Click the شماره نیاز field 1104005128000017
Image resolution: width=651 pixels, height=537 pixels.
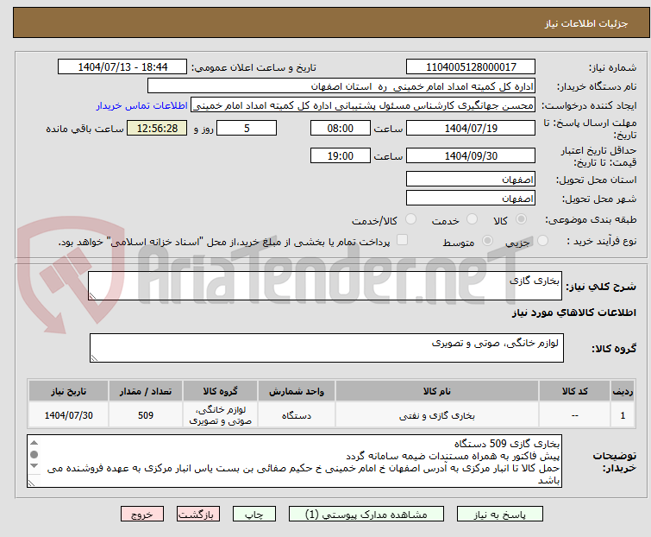(471, 66)
